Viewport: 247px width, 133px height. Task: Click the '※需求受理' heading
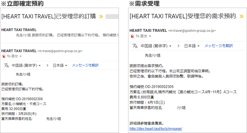point(144,3)
